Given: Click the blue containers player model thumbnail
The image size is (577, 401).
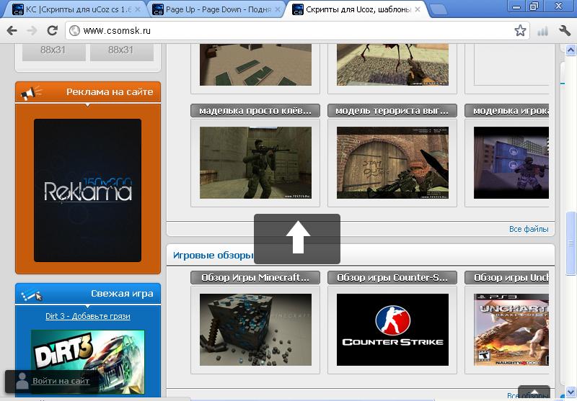Looking at the screenshot, I should point(511,163).
